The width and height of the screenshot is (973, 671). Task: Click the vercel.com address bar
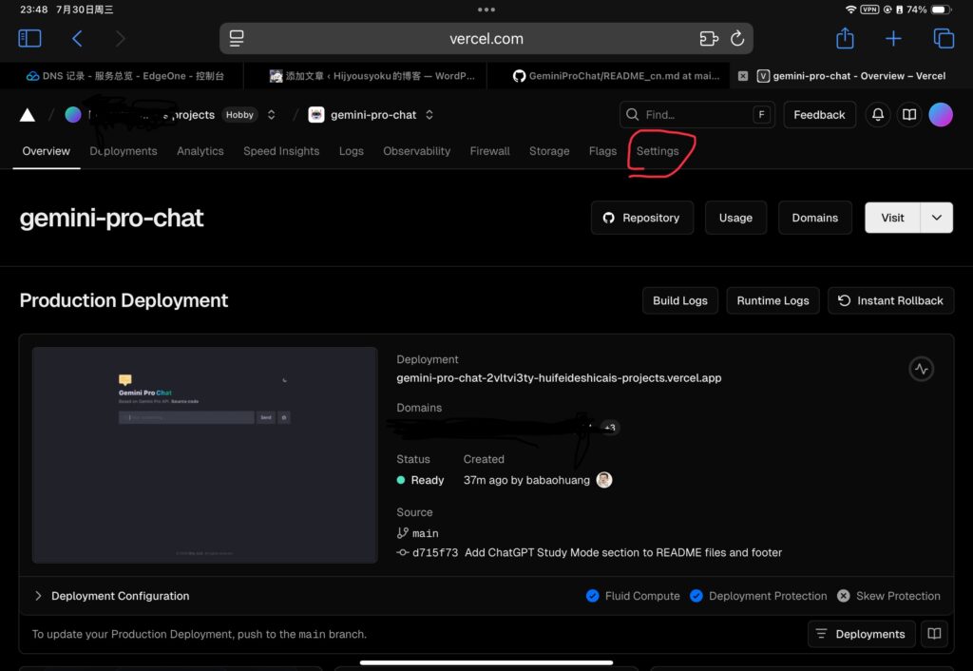point(486,38)
